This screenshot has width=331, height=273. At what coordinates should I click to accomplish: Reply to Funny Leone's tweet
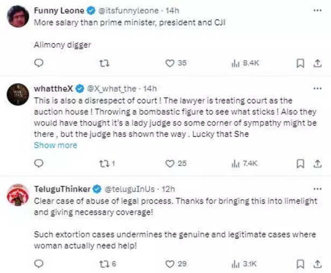(x=39, y=63)
